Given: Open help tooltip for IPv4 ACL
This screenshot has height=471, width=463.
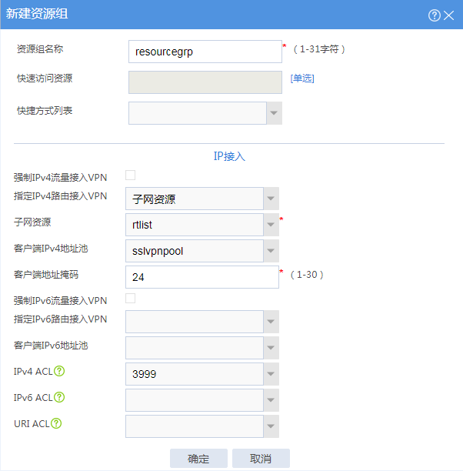Looking at the screenshot, I should coord(59,371).
